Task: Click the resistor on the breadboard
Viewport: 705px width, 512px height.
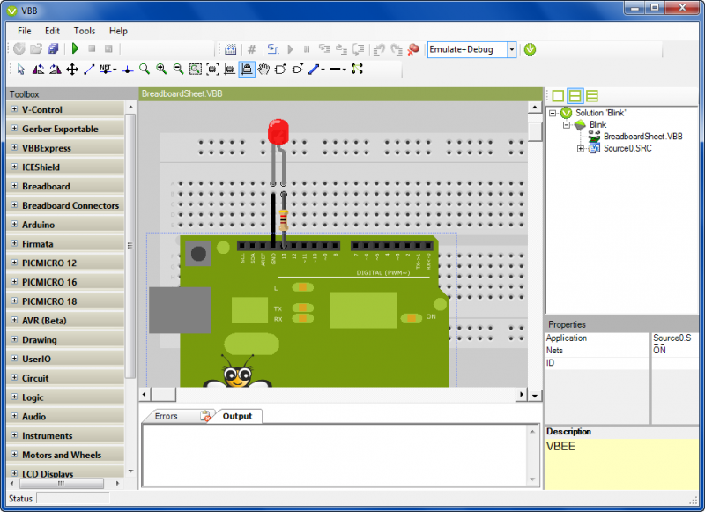Action: point(284,220)
